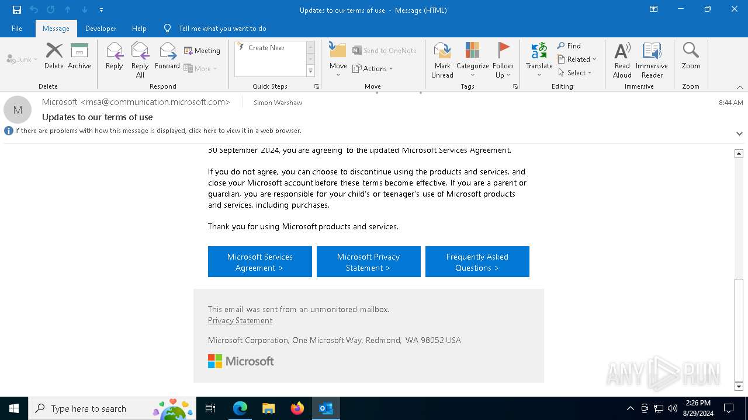Collapse the ribbon with the chevron
This screenshot has height=420, width=748.
740,87
